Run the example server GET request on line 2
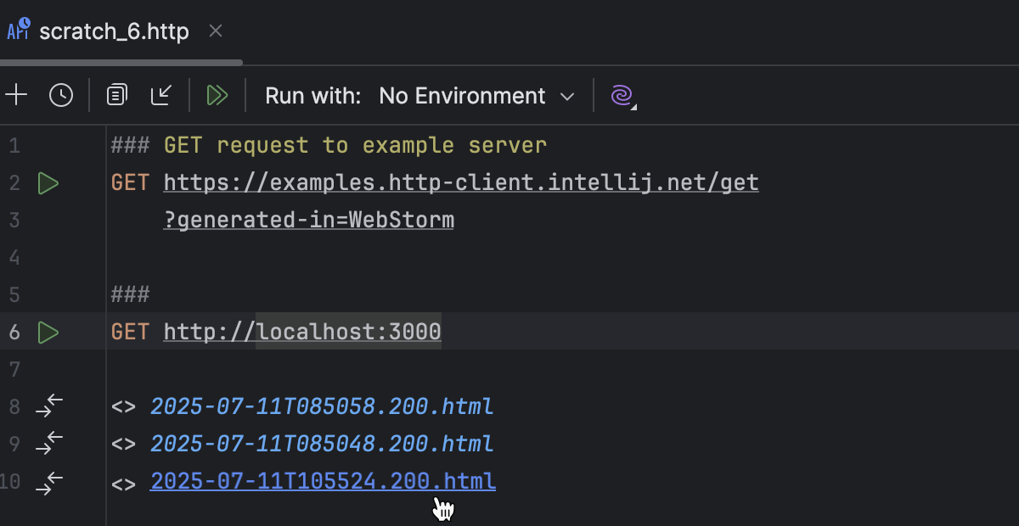The height and width of the screenshot is (526, 1019). point(48,182)
